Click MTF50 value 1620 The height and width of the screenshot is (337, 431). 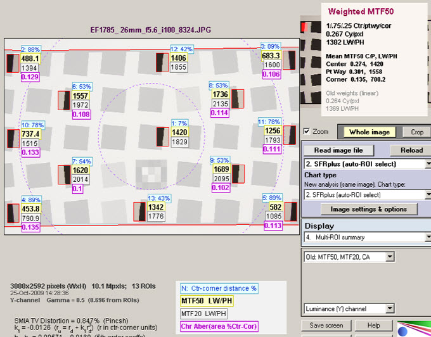pos(80,170)
